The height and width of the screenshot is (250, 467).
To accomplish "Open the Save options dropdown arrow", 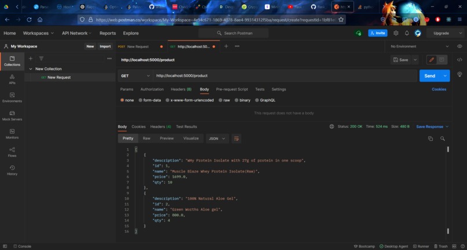I will pos(415,60).
